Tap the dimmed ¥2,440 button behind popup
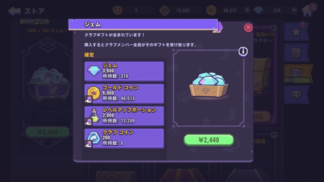 47,132
